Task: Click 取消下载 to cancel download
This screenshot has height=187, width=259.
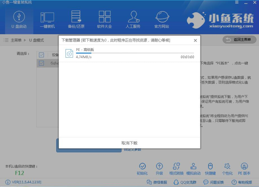Action: click(129, 143)
